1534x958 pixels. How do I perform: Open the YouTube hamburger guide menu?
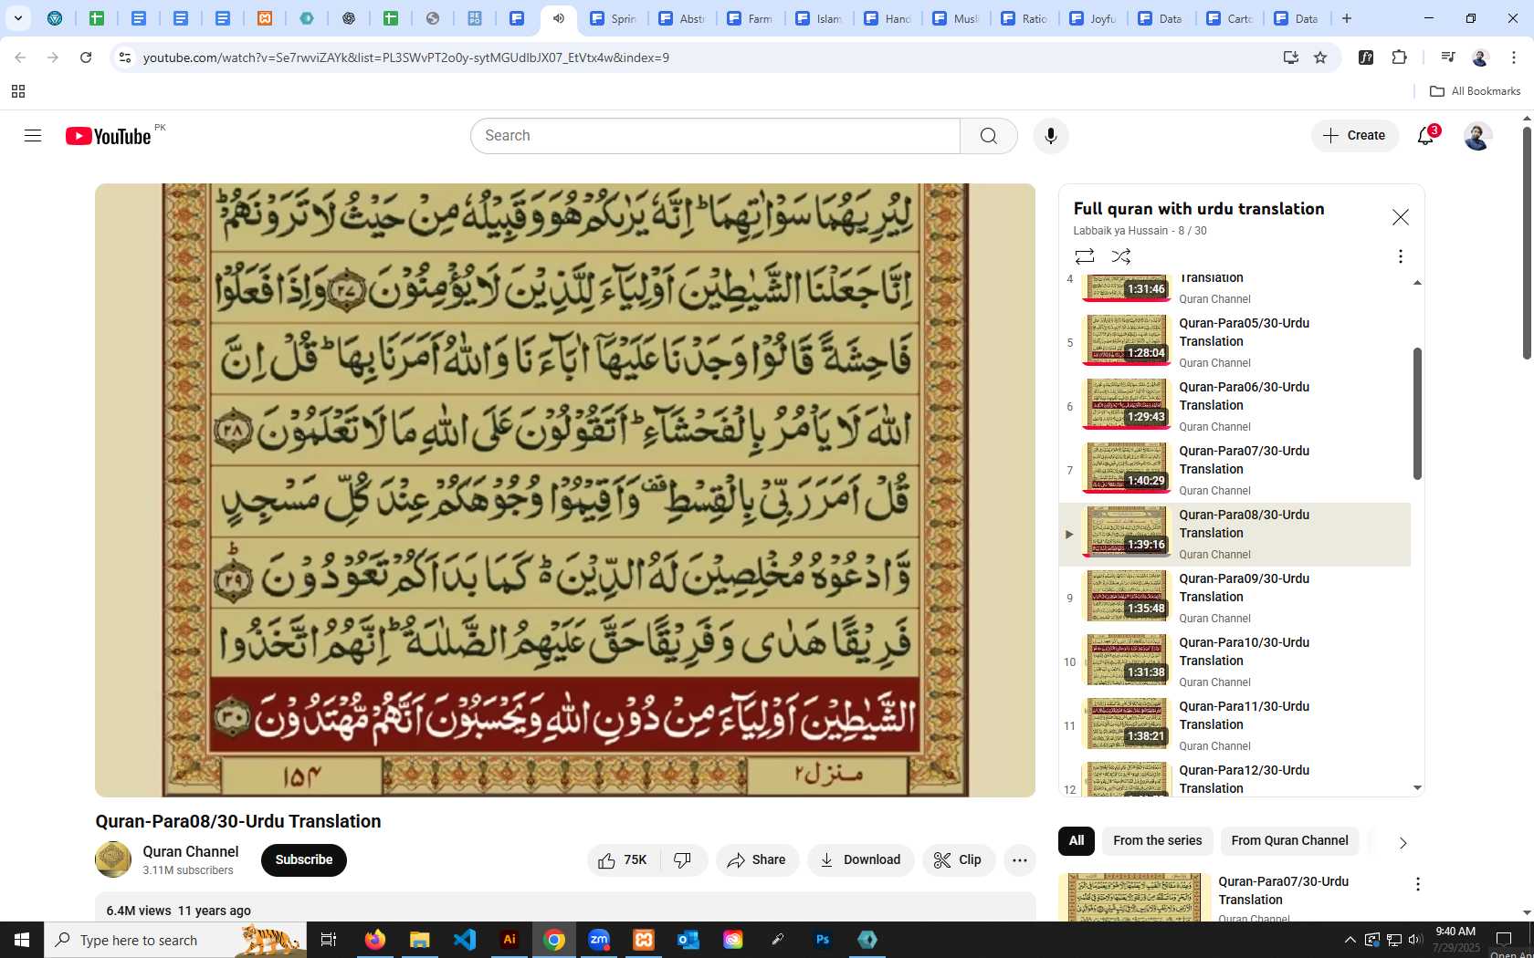(33, 136)
